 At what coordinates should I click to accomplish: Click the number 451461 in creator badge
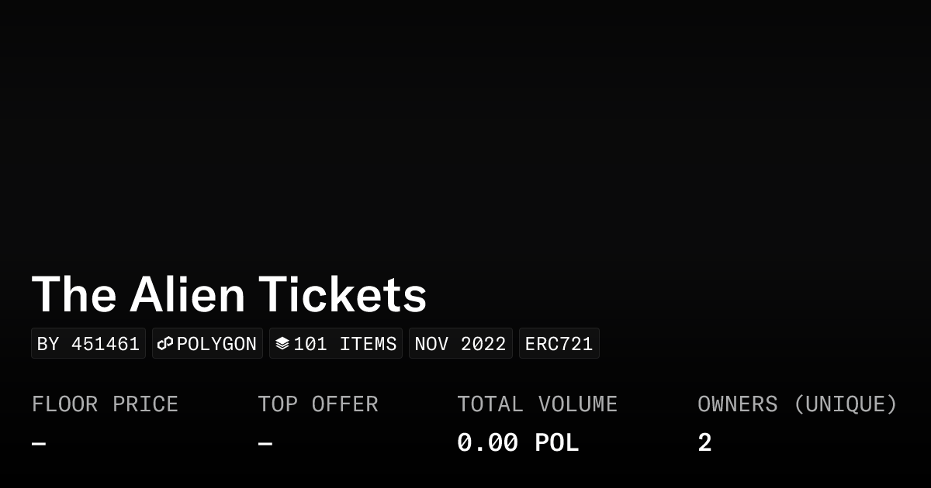(x=106, y=343)
